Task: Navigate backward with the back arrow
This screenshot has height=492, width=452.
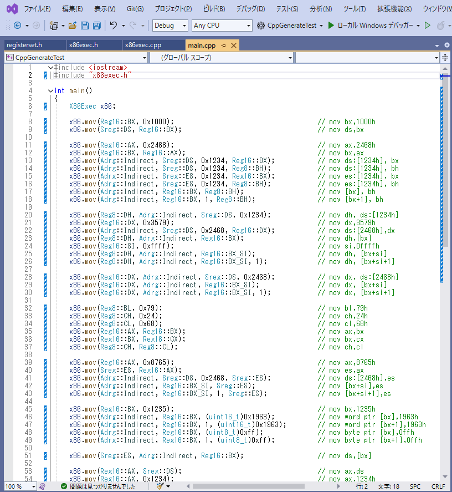Action: point(18,26)
